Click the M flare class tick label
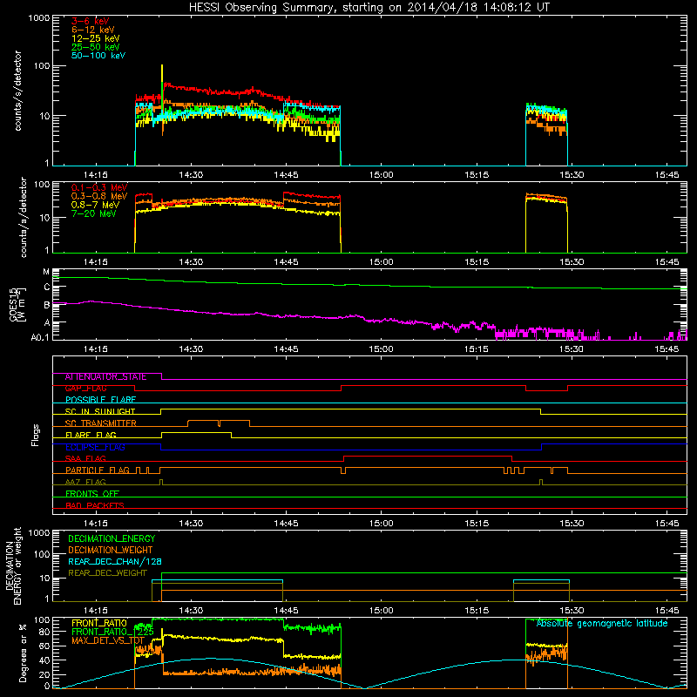Screen dimensions: 697x697 tap(46, 272)
